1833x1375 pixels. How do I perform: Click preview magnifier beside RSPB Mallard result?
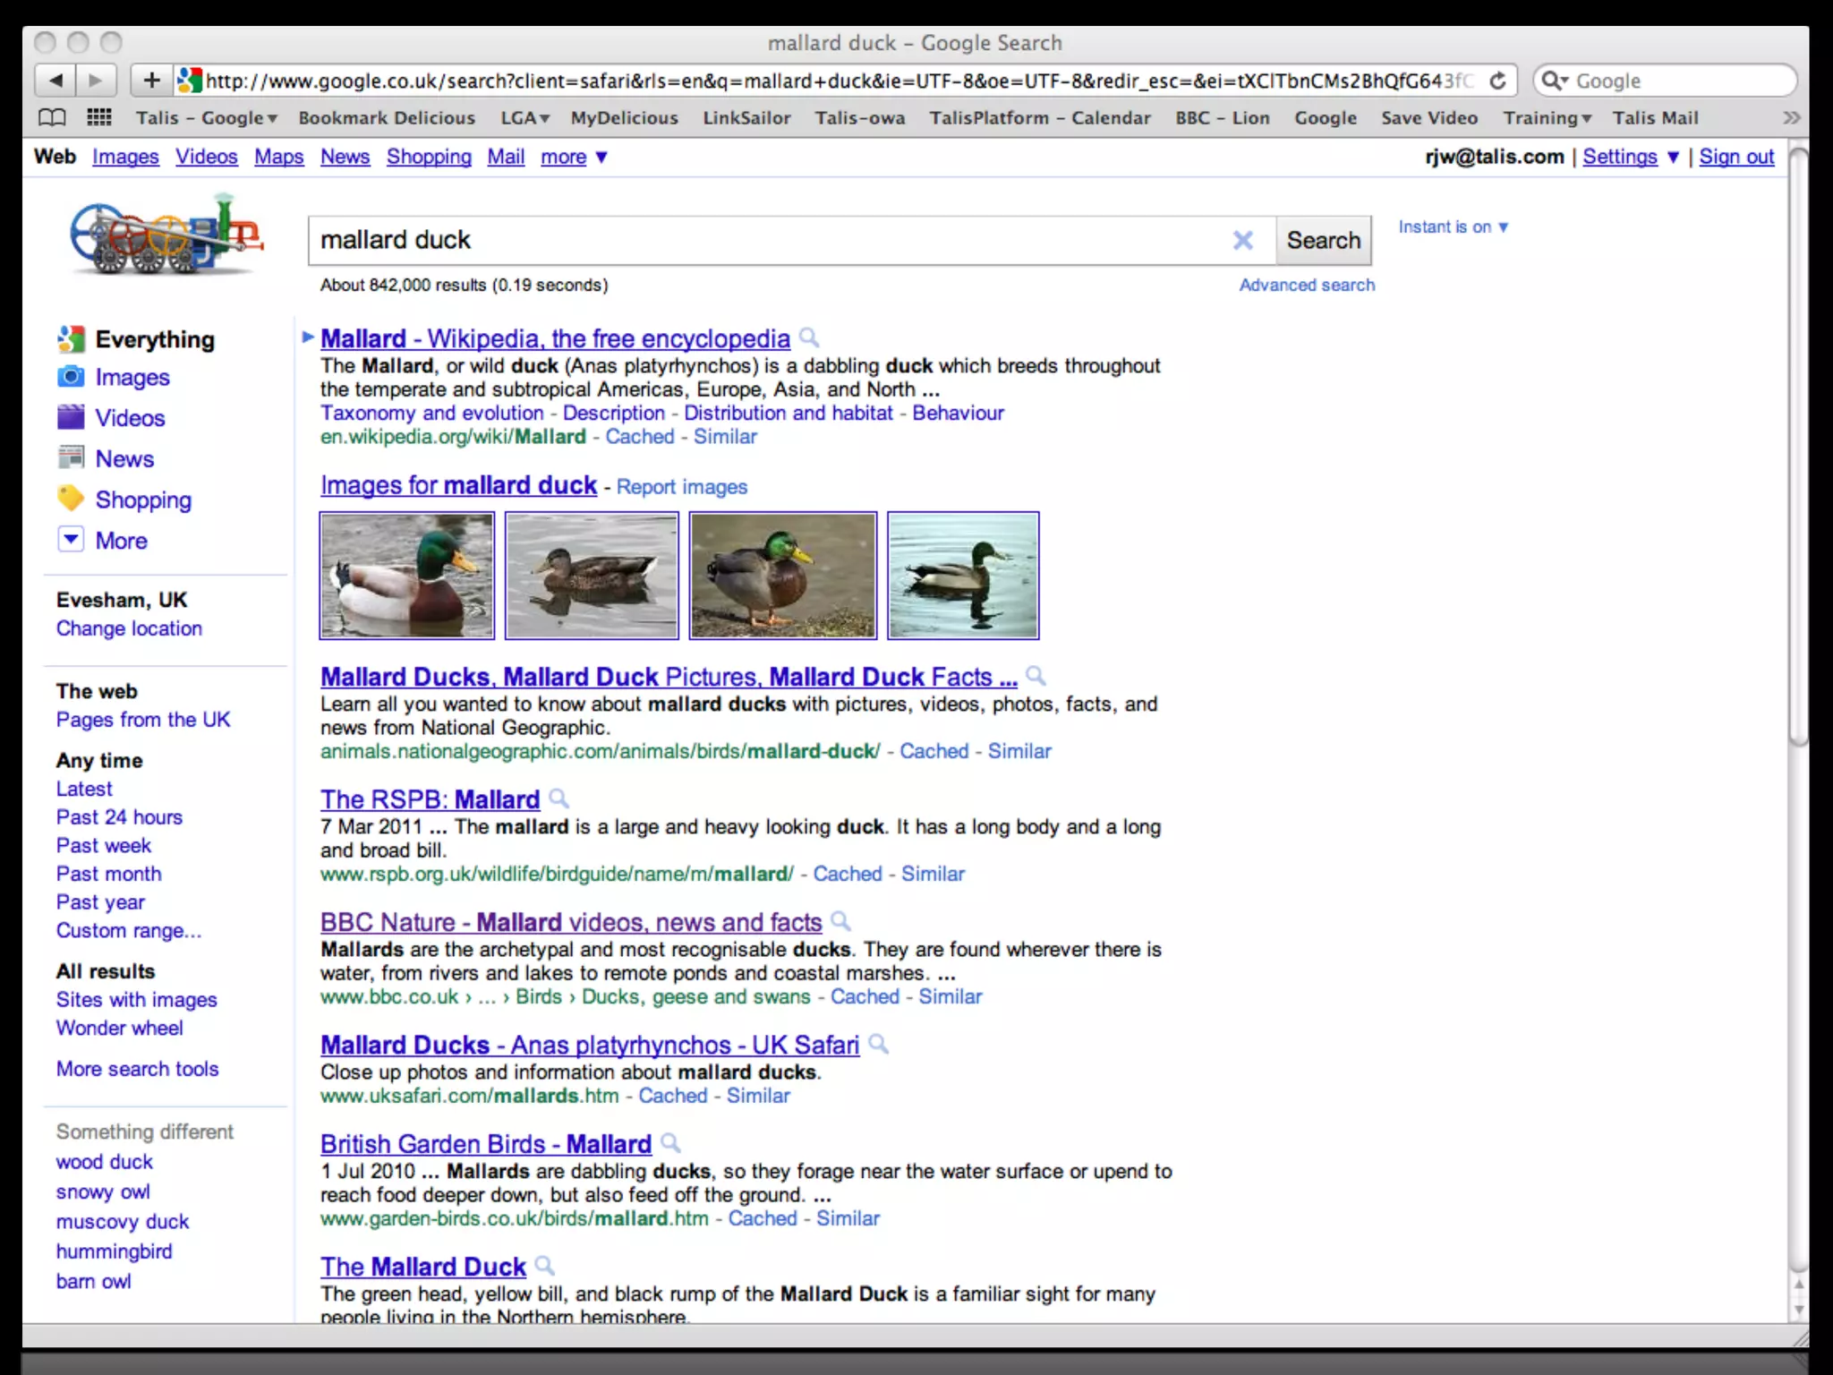pos(558,798)
